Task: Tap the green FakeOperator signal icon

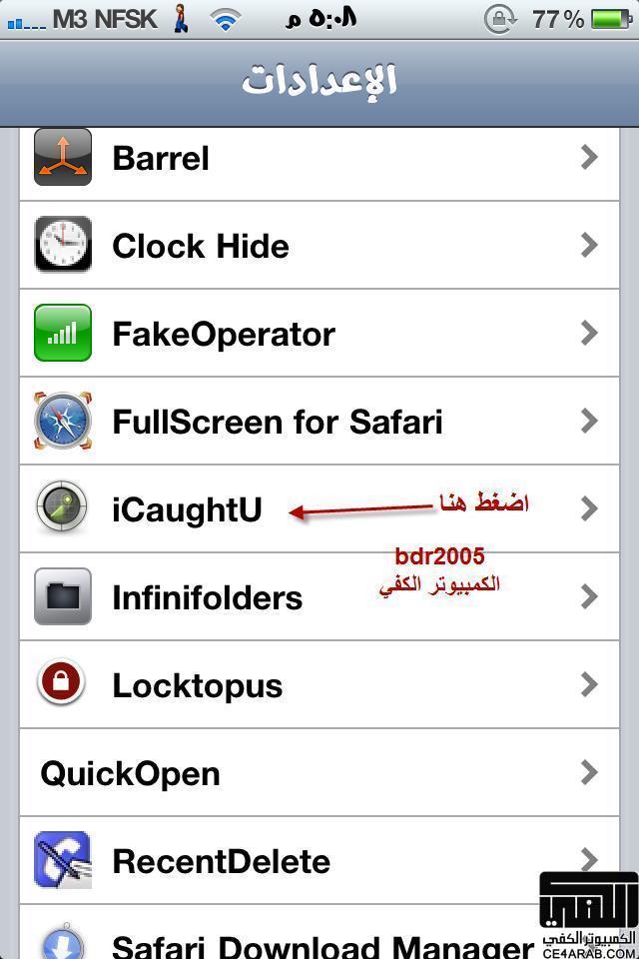Action: [63, 333]
